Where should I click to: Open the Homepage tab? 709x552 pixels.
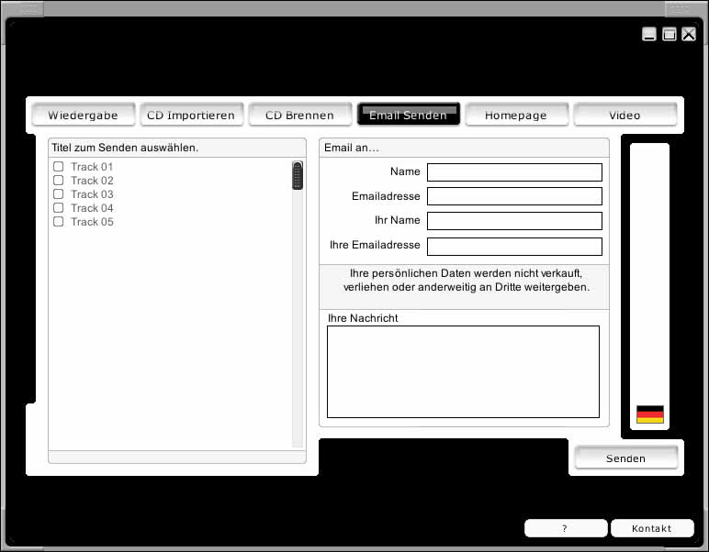516,116
